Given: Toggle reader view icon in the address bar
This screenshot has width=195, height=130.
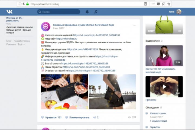Looking at the screenshot, I should tap(145, 4).
